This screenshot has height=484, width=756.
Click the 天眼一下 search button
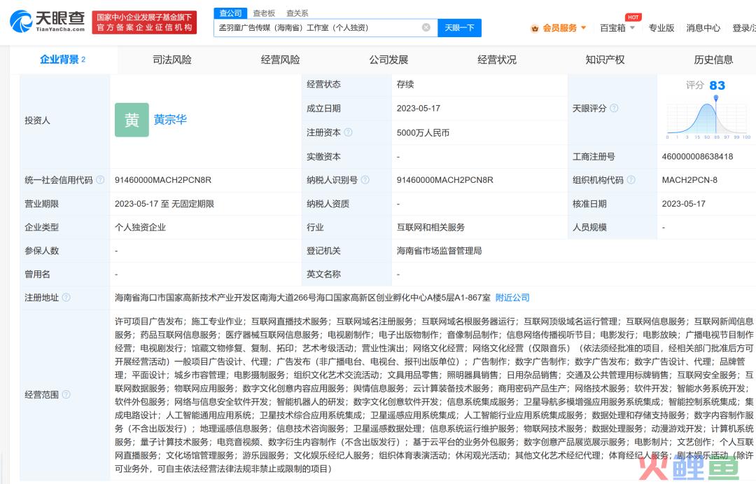pos(459,28)
